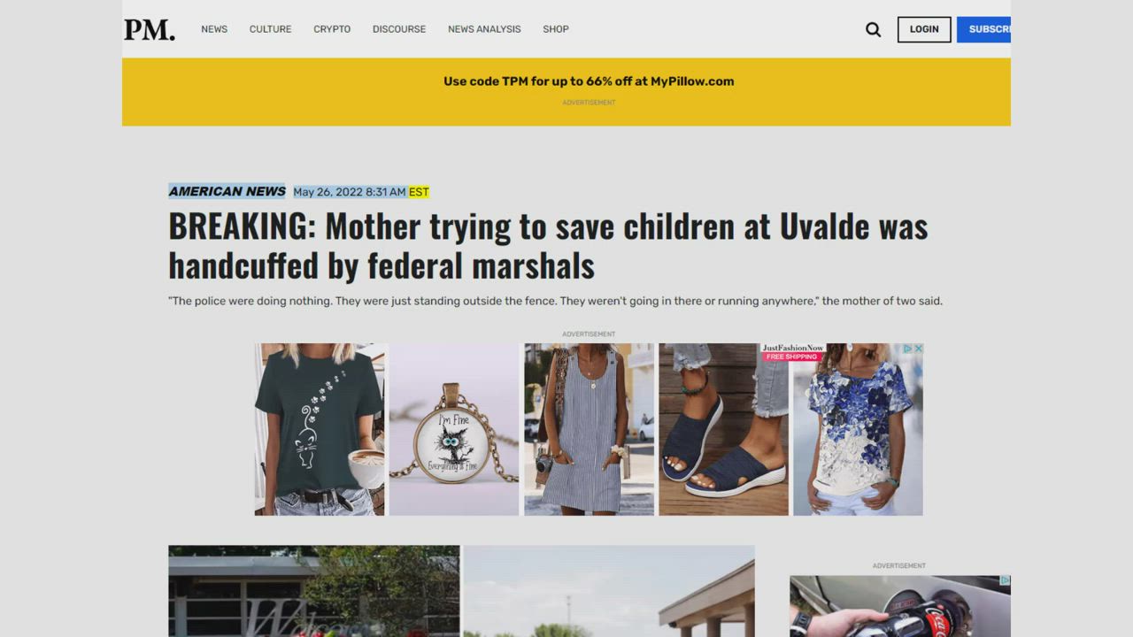Screen dimensions: 1133x637
Task: Click the blue Subscribe button
Action: click(x=983, y=29)
